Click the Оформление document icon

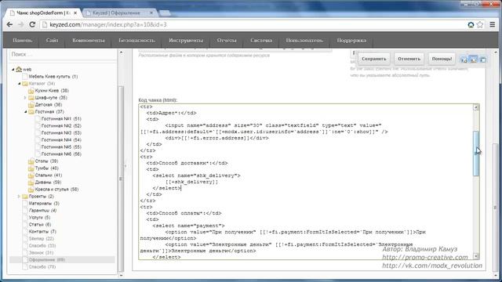(25, 259)
